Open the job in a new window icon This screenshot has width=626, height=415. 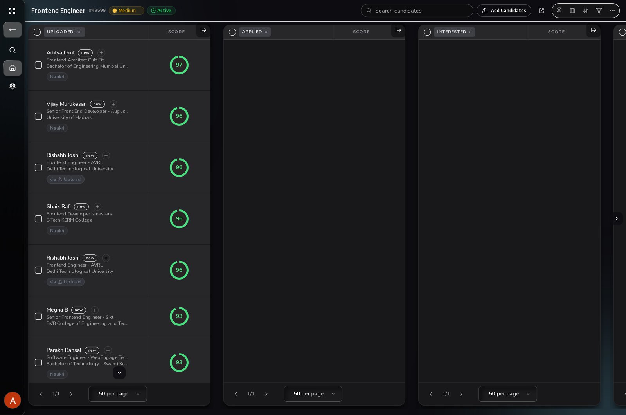click(541, 11)
